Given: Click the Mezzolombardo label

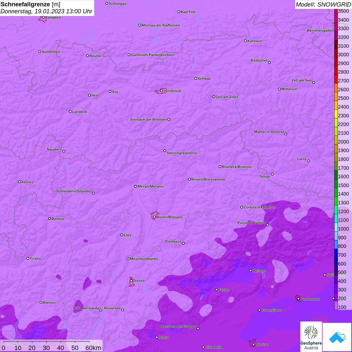Looking at the screenshot, I should pos(144,259).
